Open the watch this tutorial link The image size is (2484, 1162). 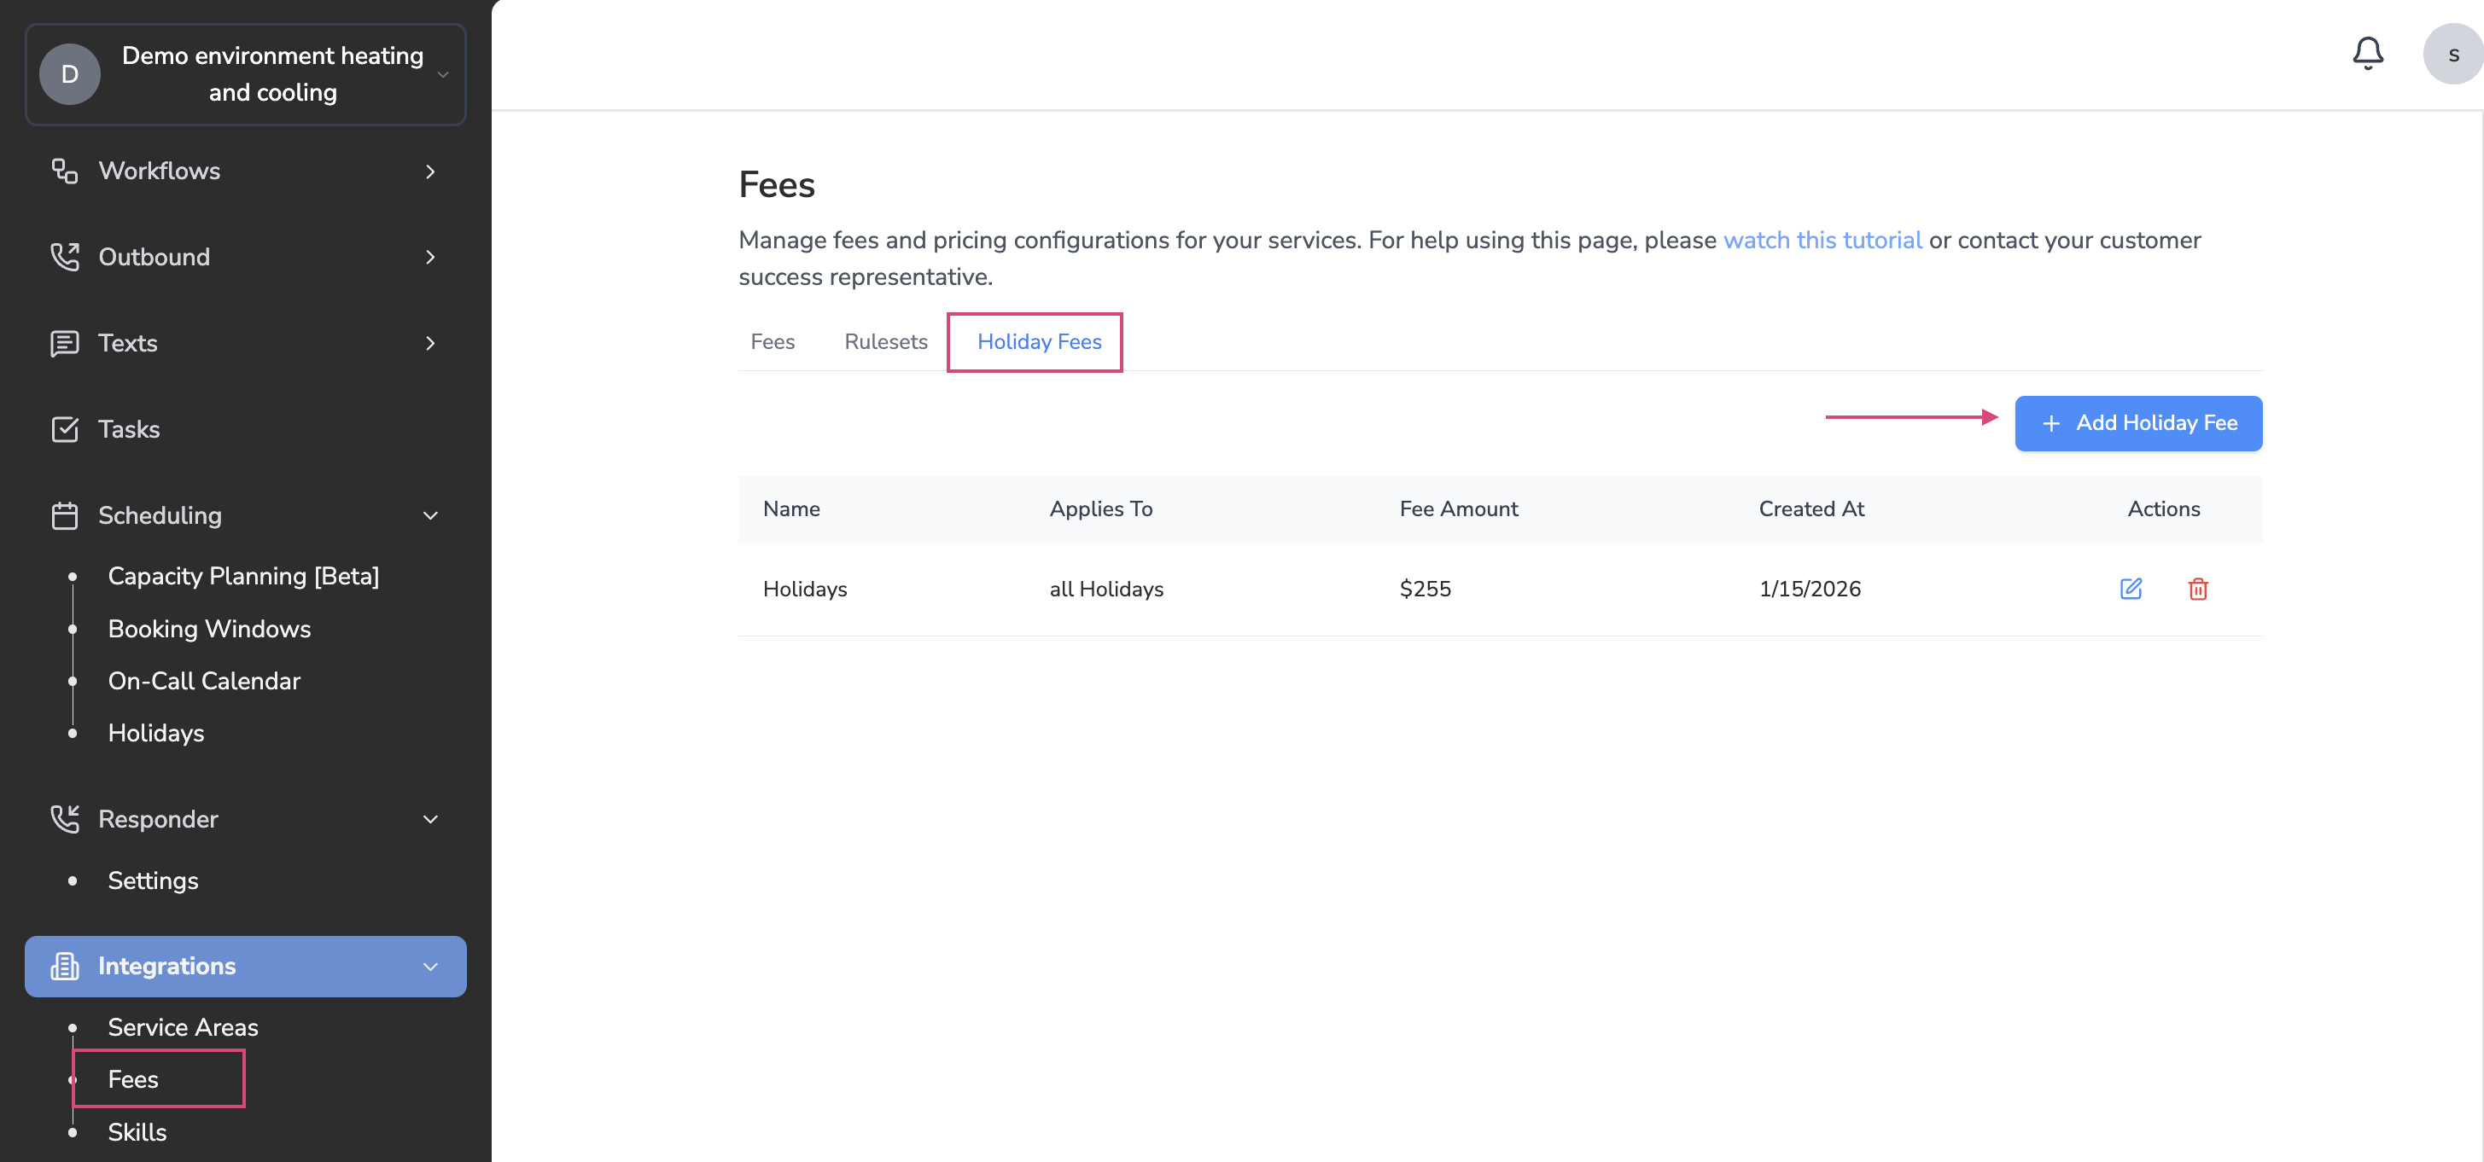tap(1822, 240)
